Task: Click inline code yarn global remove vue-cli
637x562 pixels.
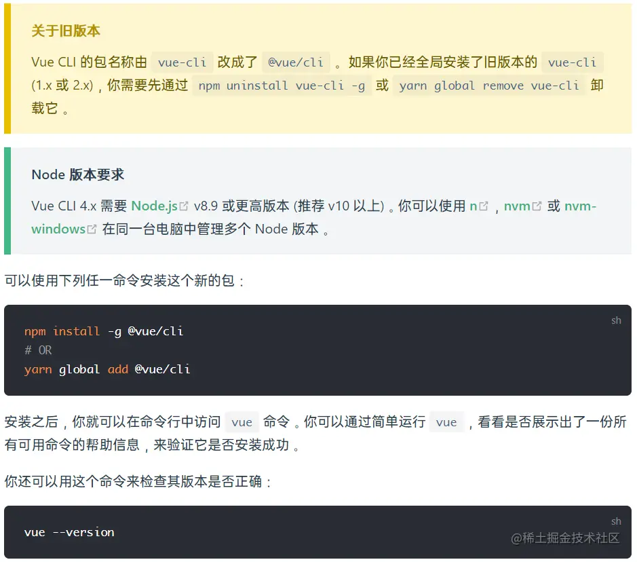Action: tap(489, 86)
